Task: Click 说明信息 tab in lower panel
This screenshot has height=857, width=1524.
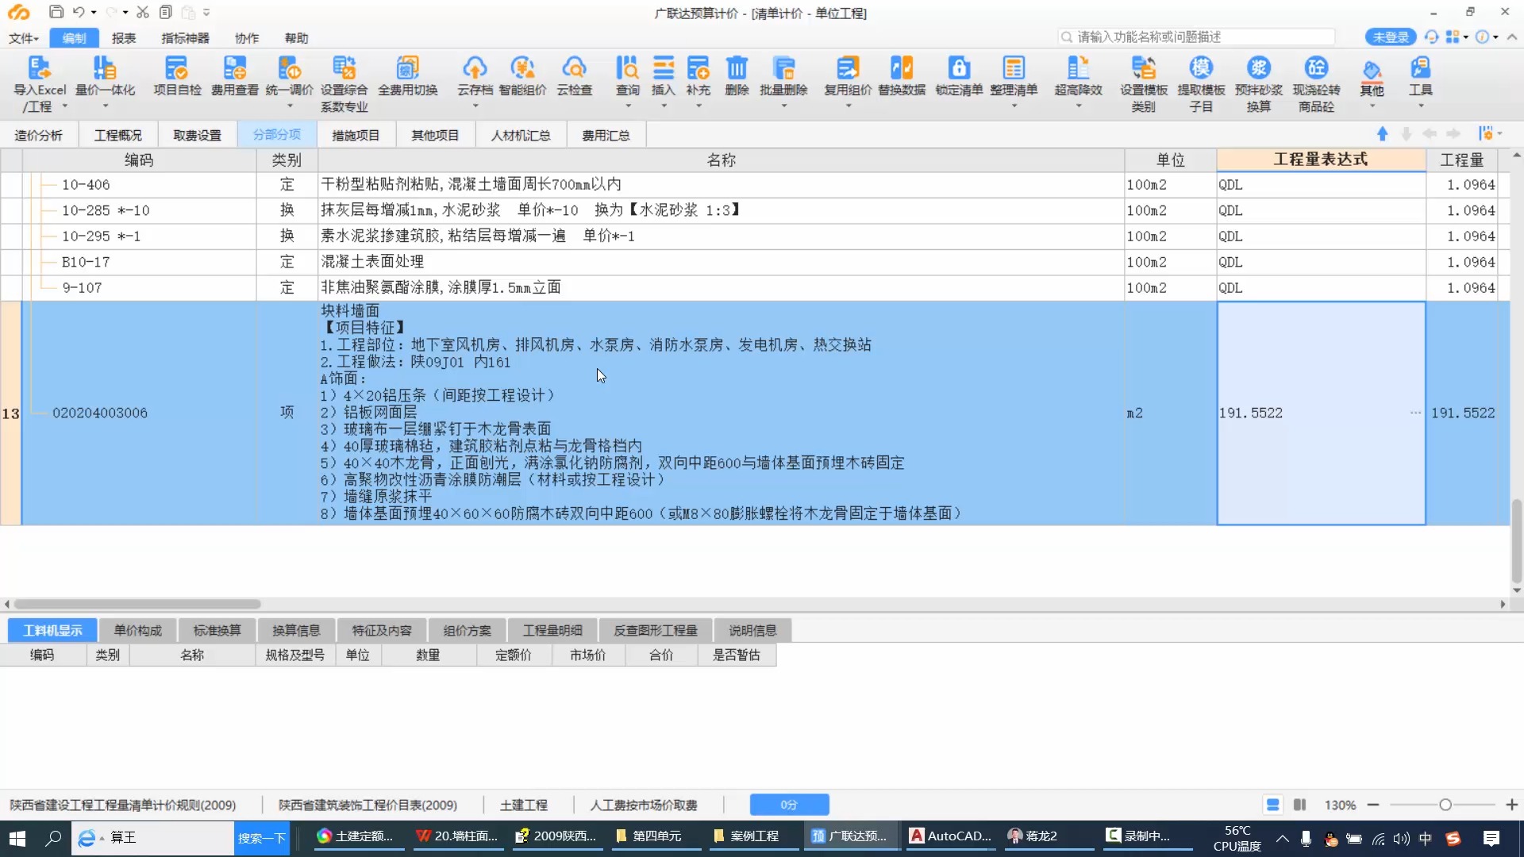Action: pos(752,629)
